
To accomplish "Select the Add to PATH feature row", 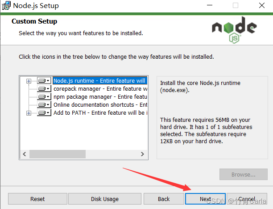I will [x=100, y=113].
